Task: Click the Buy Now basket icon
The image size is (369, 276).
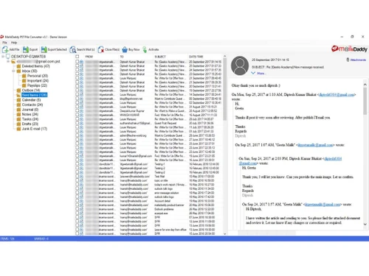Action: pyautogui.click(x=125, y=49)
